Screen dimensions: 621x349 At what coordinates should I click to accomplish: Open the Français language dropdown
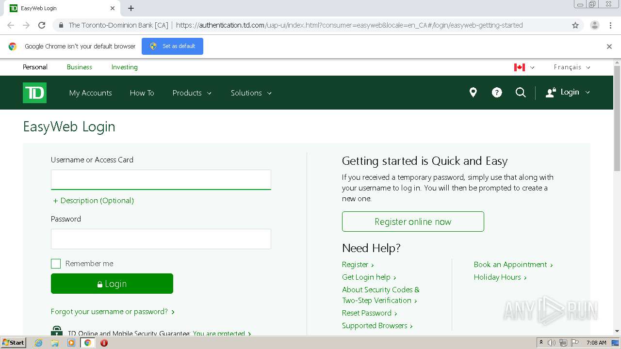click(572, 67)
